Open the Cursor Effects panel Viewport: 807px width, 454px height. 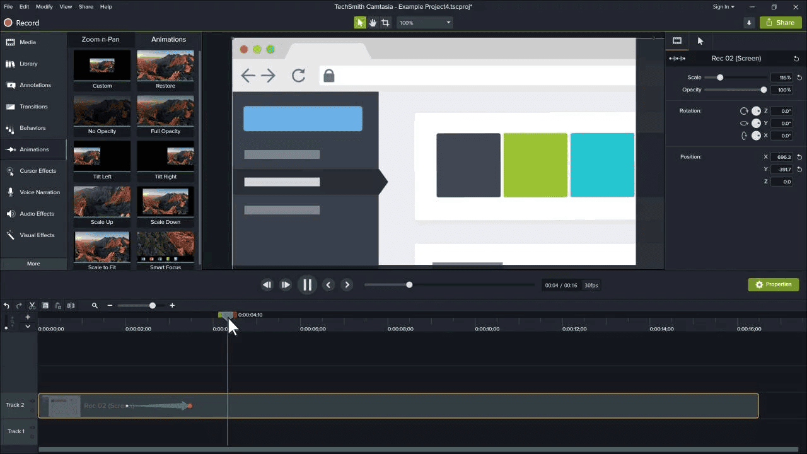(33, 170)
